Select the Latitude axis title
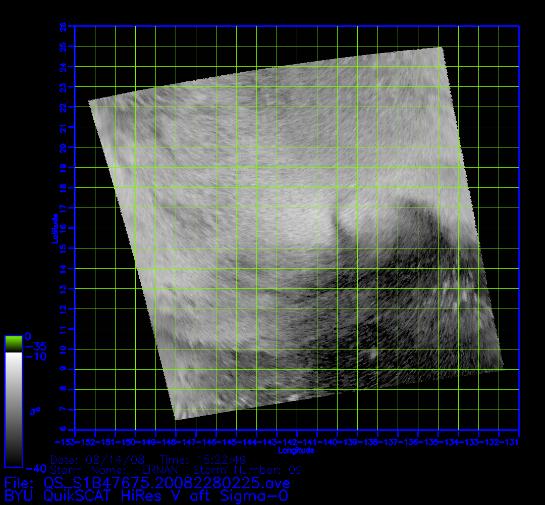 [x=53, y=228]
